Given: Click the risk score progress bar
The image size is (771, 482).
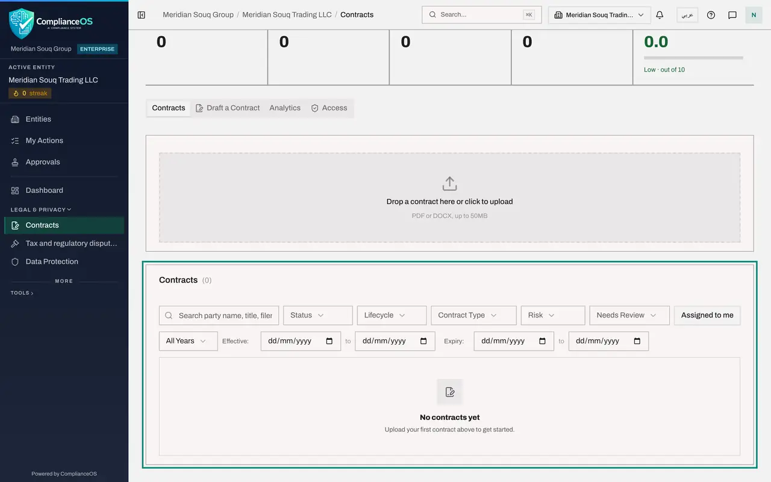Looking at the screenshot, I should pyautogui.click(x=693, y=58).
